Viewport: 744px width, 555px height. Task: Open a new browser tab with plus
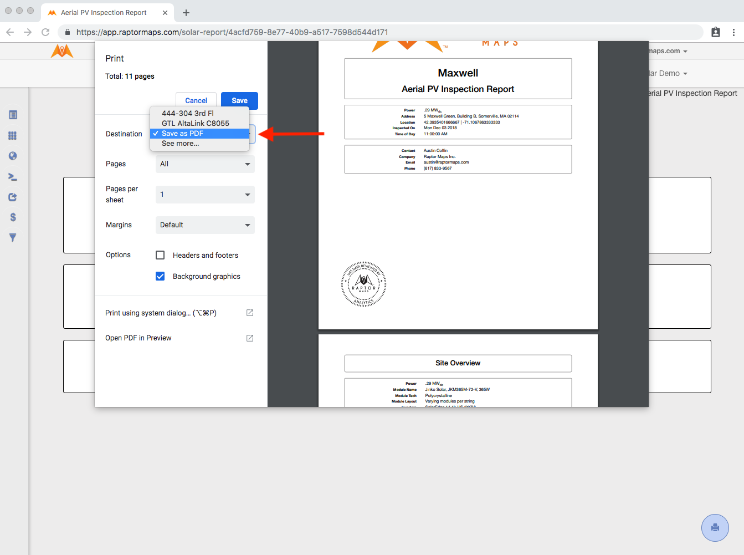tap(186, 13)
